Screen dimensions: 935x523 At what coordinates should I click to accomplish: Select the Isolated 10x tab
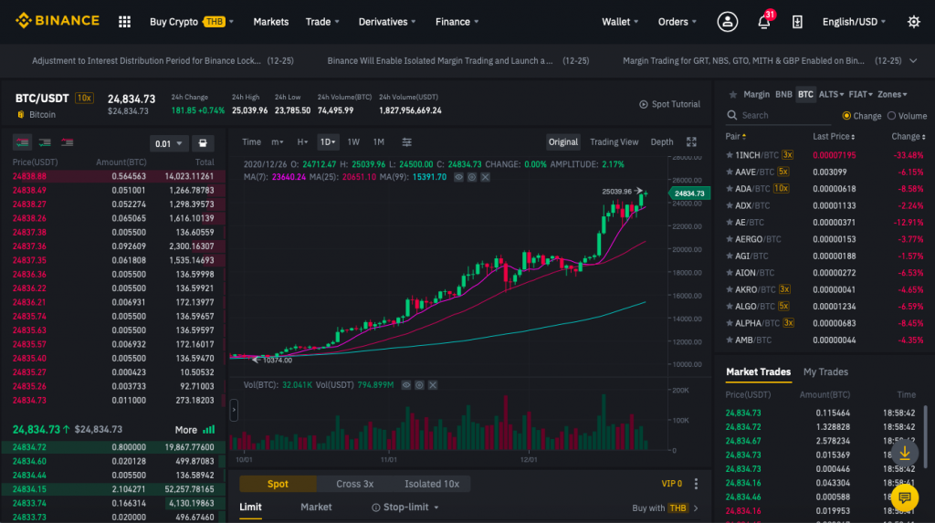tap(432, 484)
